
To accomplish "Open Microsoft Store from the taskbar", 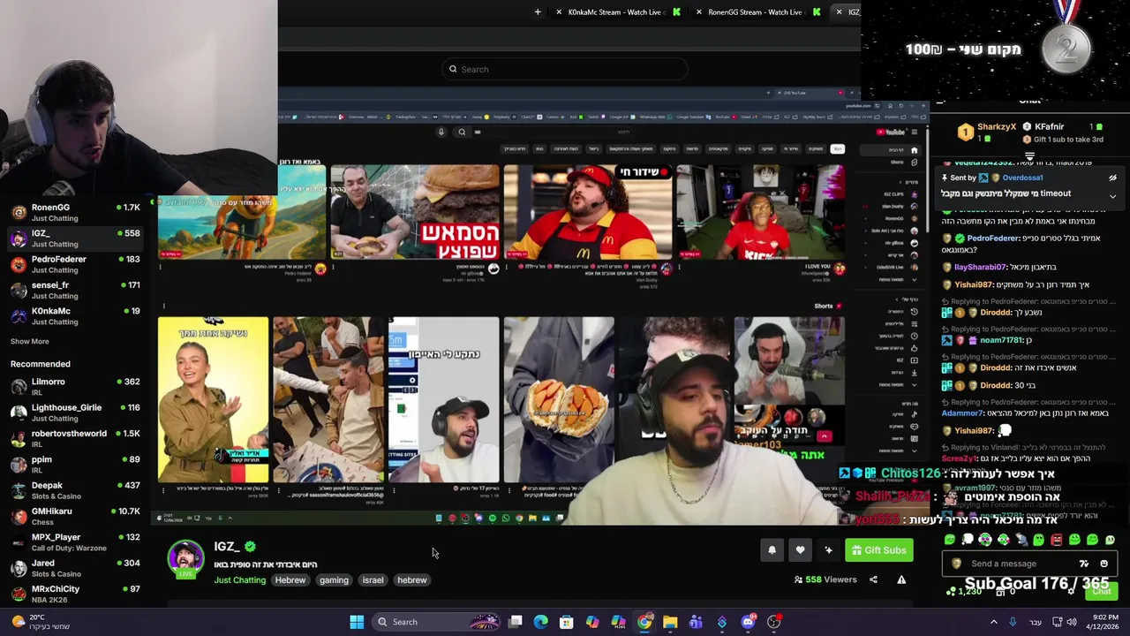I will tap(567, 622).
